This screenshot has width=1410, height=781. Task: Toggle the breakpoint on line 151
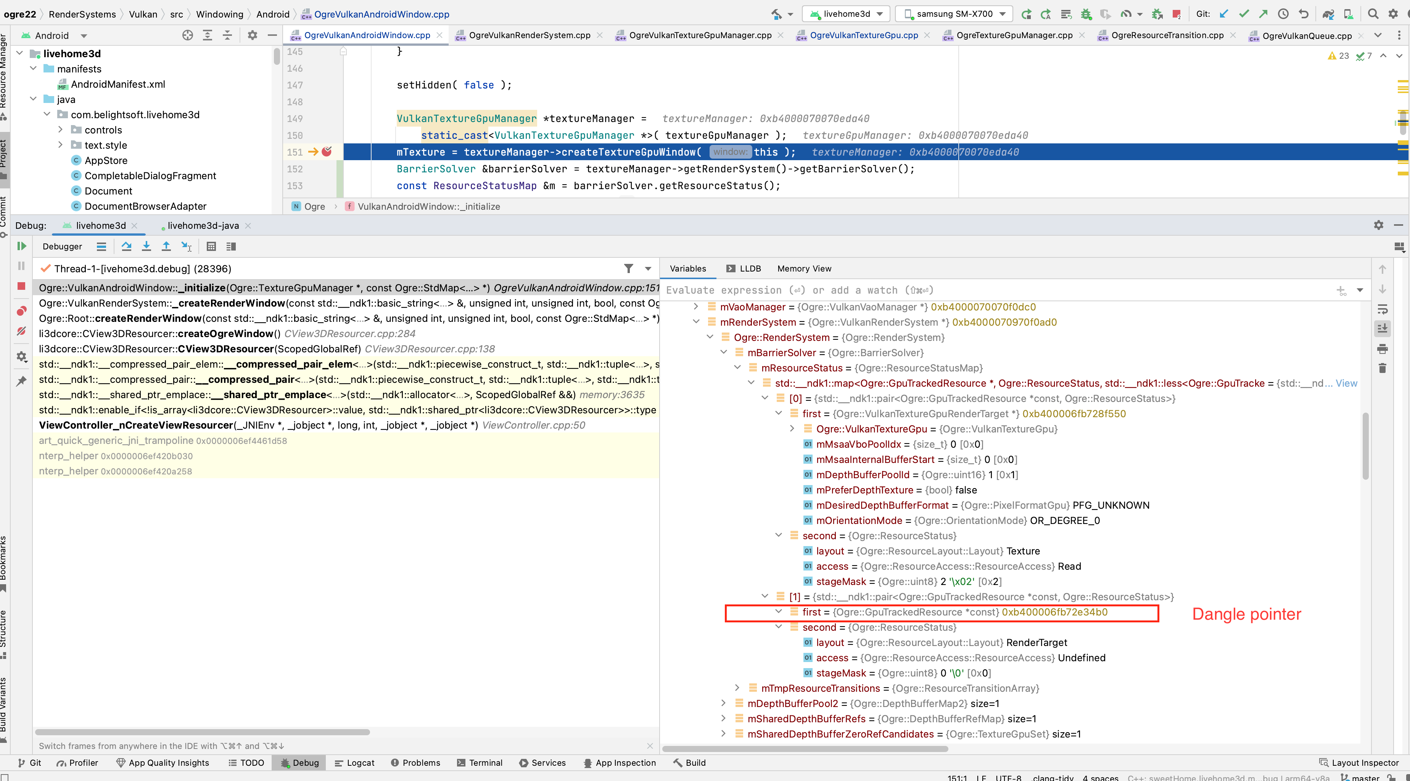[x=327, y=152]
